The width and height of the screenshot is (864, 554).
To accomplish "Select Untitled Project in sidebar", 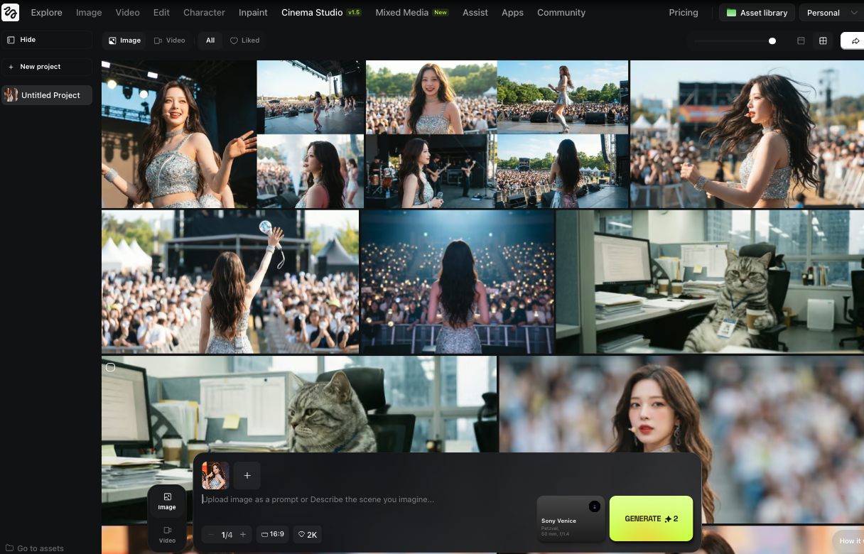I will point(47,95).
